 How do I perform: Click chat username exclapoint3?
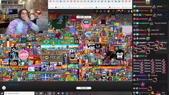[144, 23]
